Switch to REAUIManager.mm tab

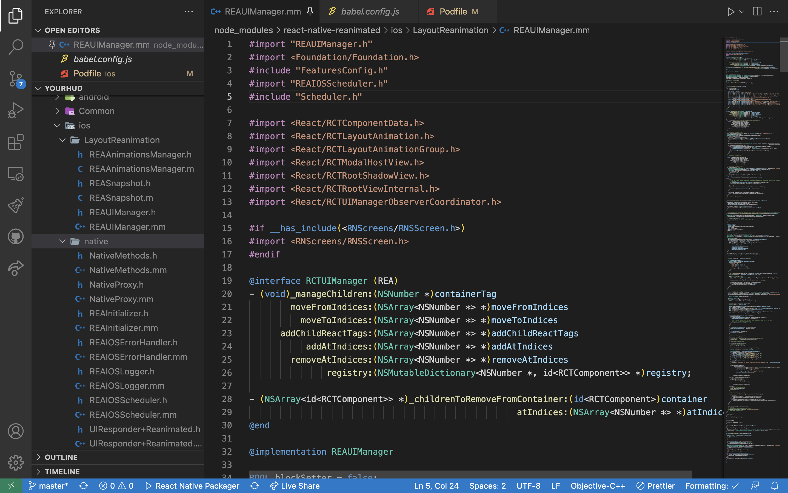[262, 12]
